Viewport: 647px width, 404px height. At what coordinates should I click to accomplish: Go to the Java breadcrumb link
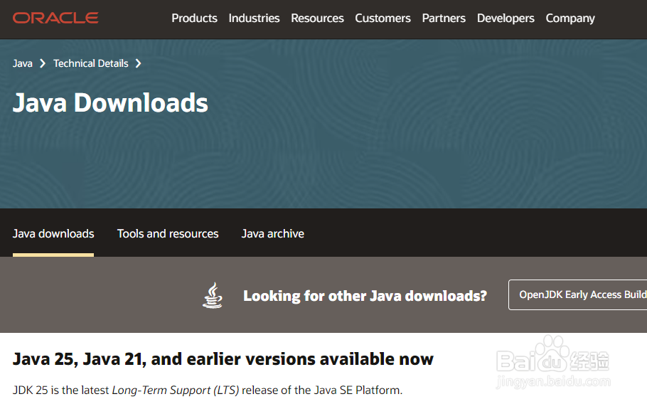click(23, 63)
